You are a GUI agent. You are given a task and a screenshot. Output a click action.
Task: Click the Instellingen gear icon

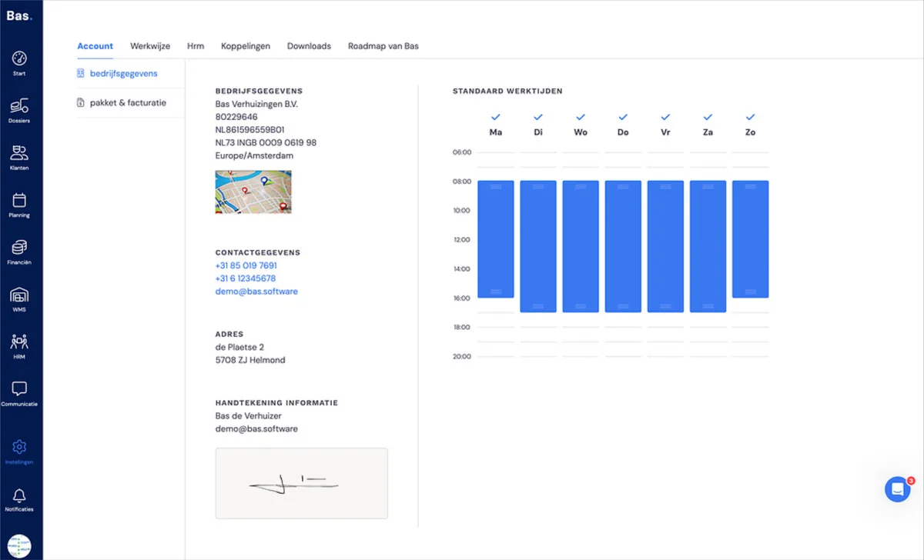tap(20, 447)
